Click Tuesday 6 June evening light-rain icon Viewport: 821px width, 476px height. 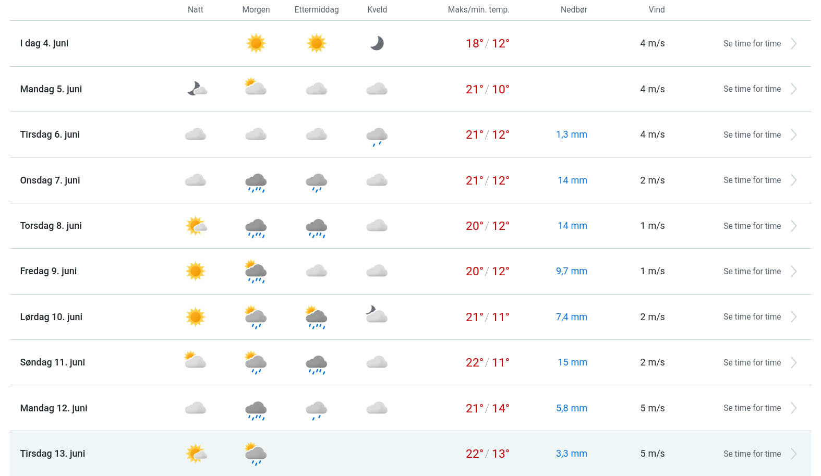click(377, 136)
